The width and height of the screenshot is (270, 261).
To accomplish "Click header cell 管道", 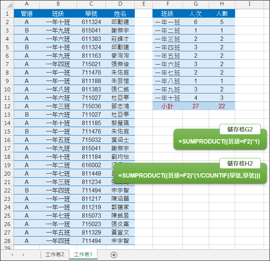I will (x=27, y=14).
